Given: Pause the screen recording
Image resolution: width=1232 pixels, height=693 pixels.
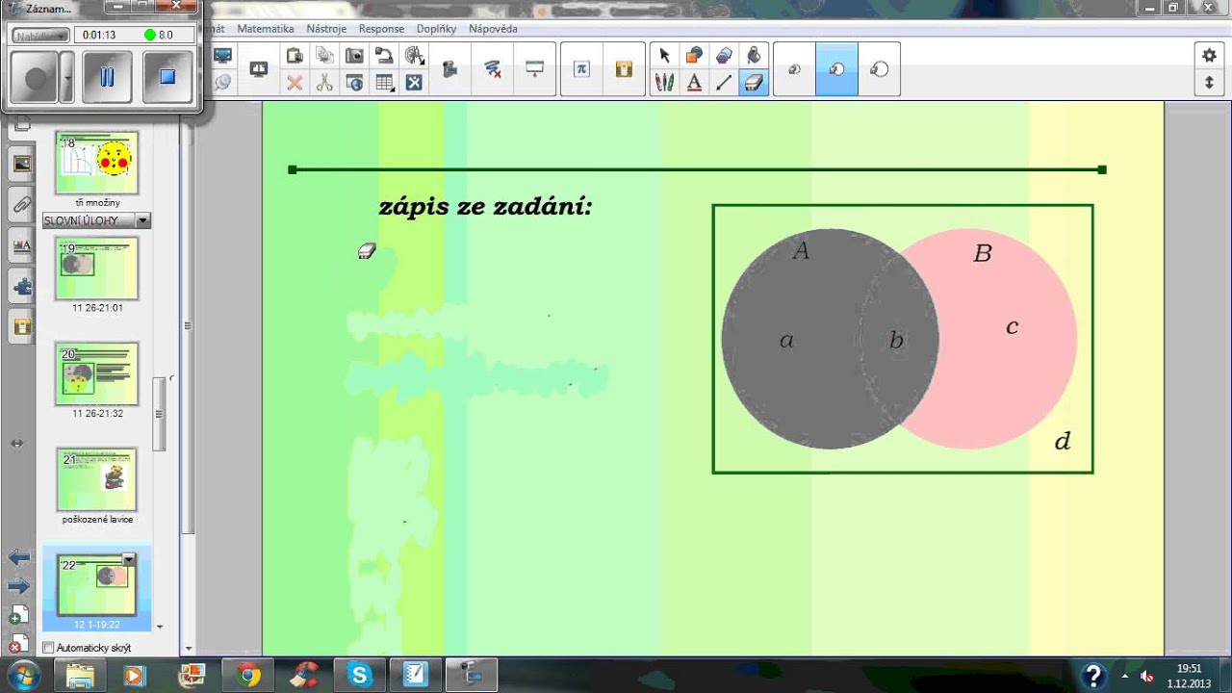Looking at the screenshot, I should [x=107, y=76].
